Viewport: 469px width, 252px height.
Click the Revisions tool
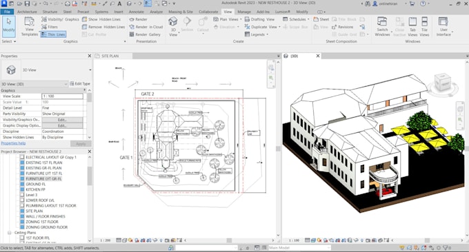point(343,27)
